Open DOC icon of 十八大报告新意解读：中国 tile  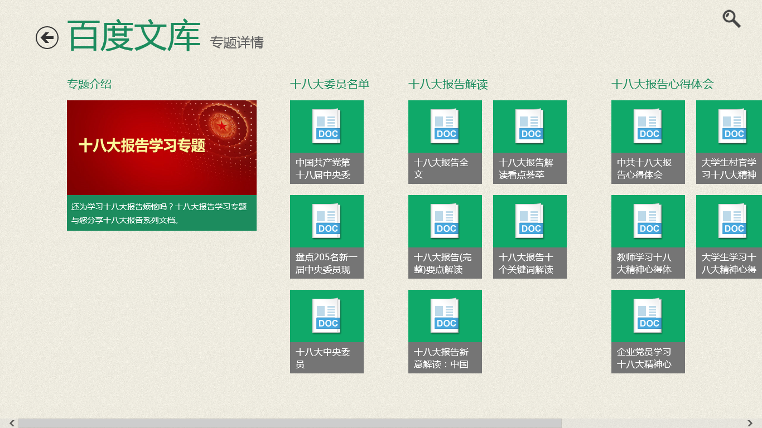tap(445, 316)
